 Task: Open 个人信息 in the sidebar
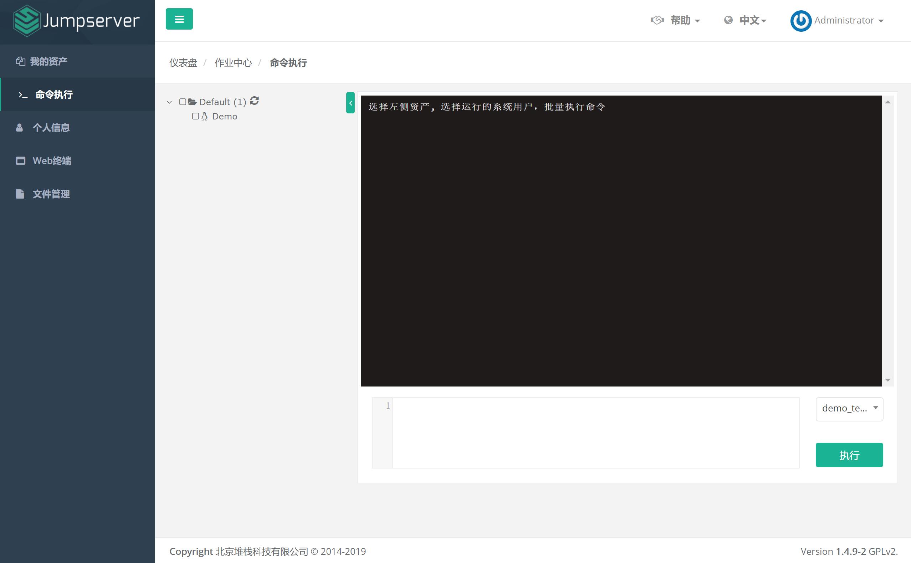coord(77,128)
